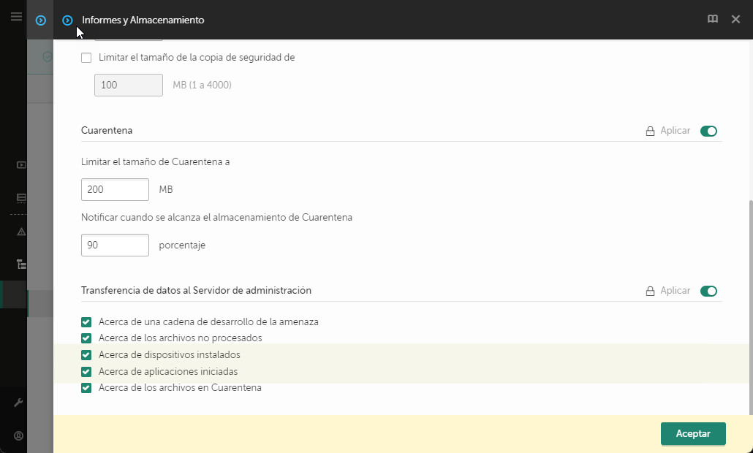The height and width of the screenshot is (453, 753).
Task: Click the vertical scrollbar of settings panel
Action: (748, 307)
